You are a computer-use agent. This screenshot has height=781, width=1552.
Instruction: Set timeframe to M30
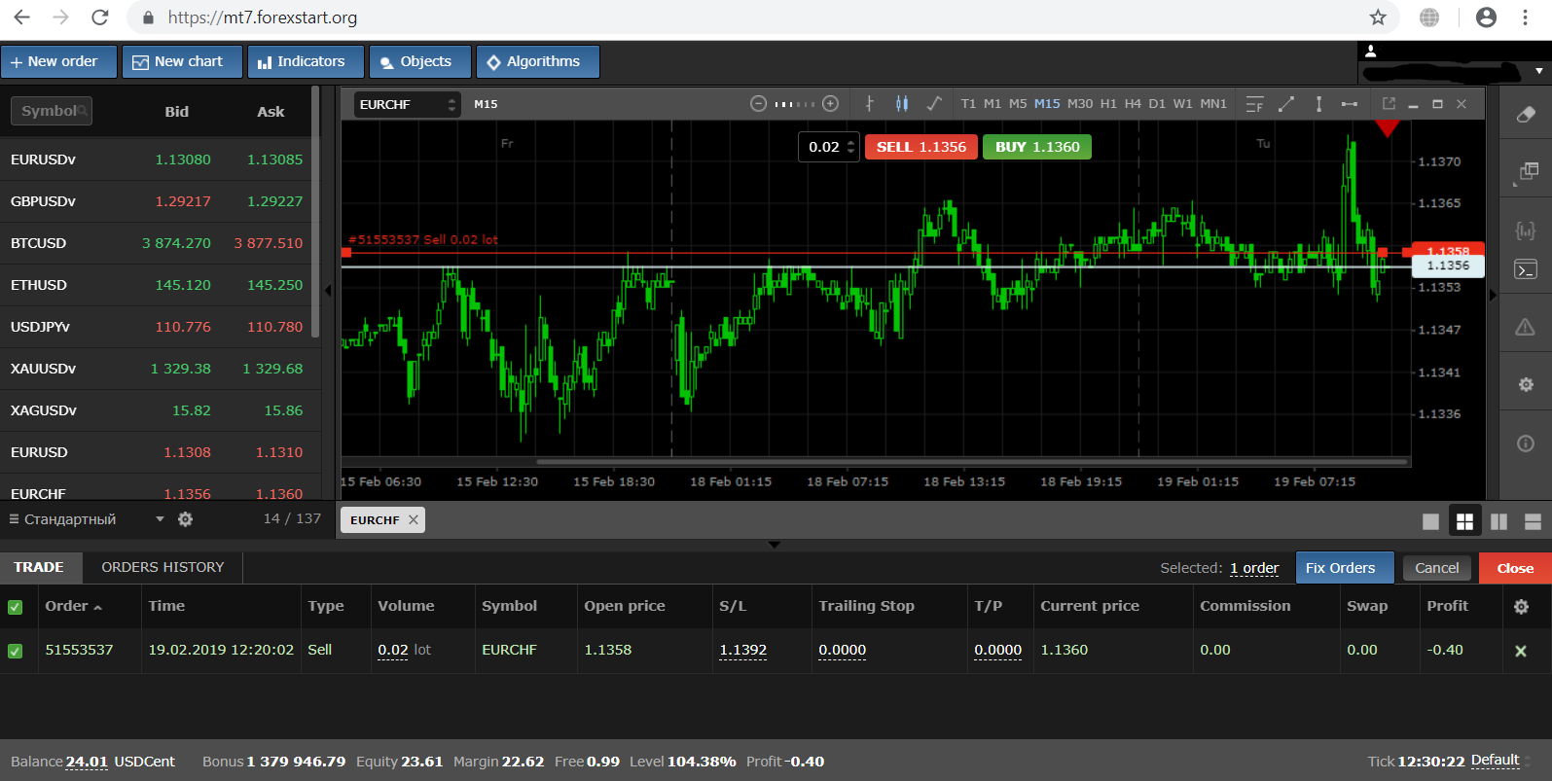(1080, 103)
